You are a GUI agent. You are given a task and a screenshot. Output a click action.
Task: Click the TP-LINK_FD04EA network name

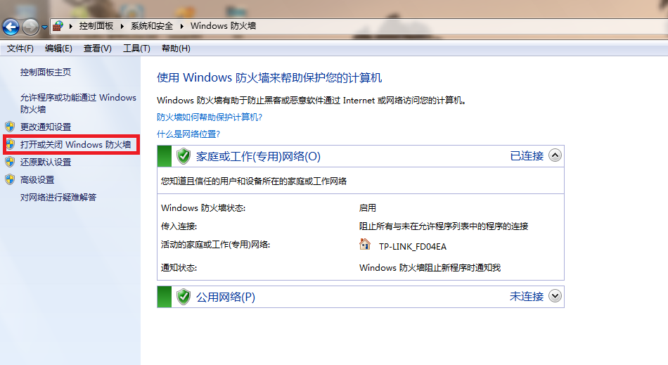413,247
